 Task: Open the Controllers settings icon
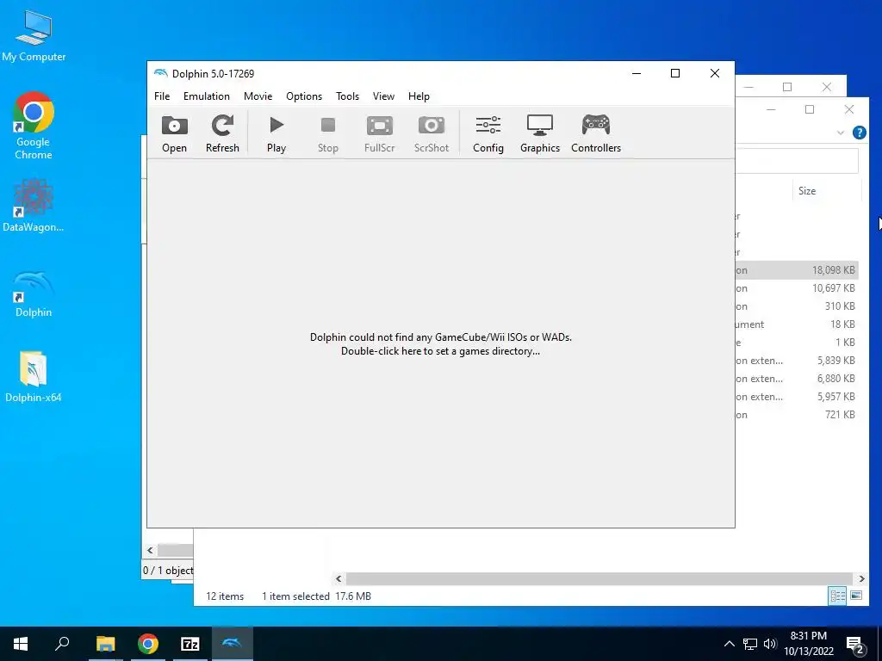click(596, 133)
